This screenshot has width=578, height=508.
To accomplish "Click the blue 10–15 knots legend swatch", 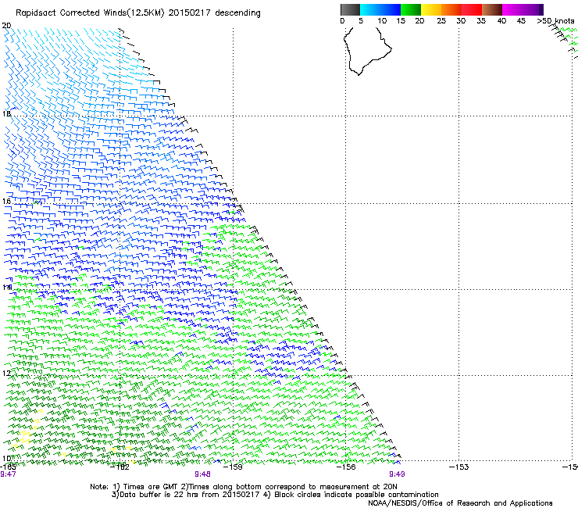I will 391,9.
